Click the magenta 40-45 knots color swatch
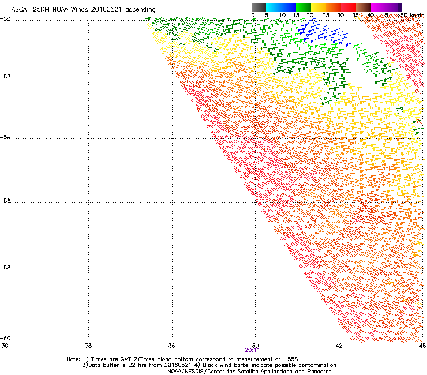427x375 pixels. [379, 7]
